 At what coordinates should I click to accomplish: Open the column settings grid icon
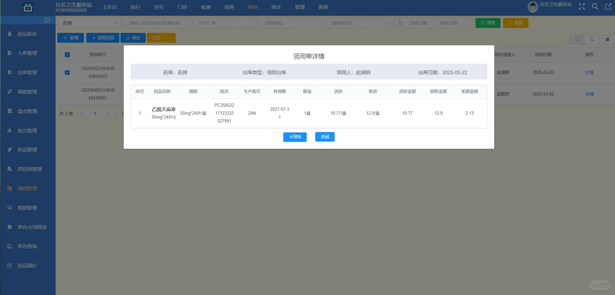coord(607,39)
